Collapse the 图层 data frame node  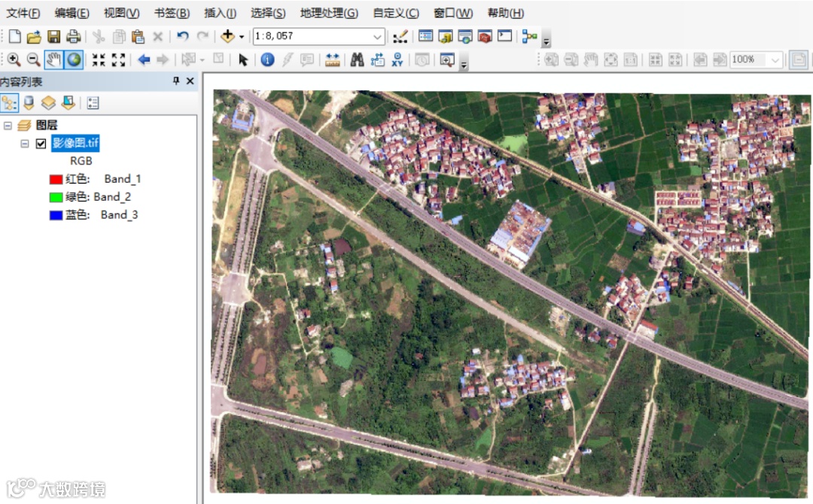(x=8, y=126)
